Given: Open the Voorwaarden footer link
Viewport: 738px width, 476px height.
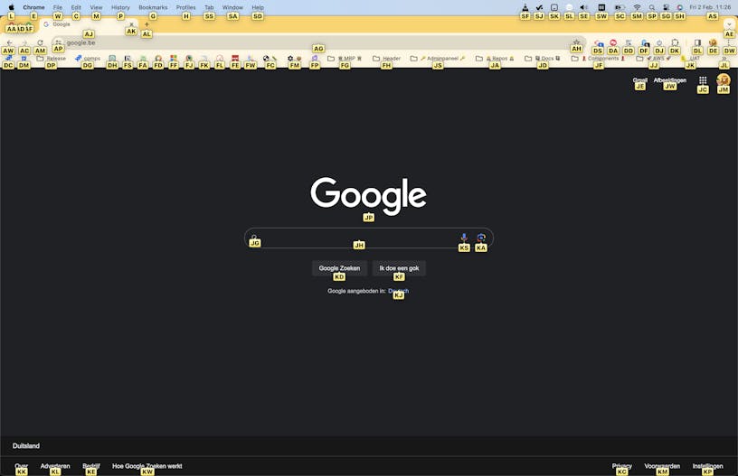Looking at the screenshot, I should pyautogui.click(x=662, y=466).
